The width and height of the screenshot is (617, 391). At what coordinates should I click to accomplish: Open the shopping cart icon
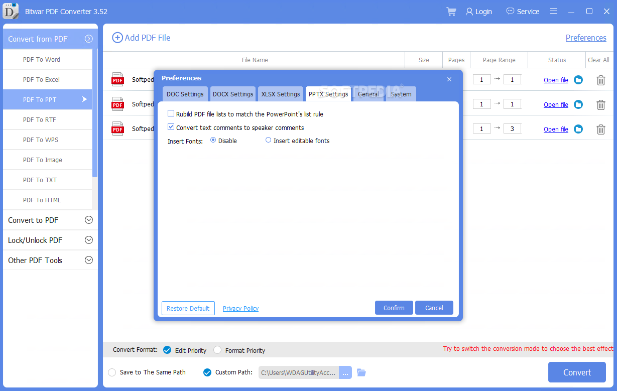[x=451, y=12]
